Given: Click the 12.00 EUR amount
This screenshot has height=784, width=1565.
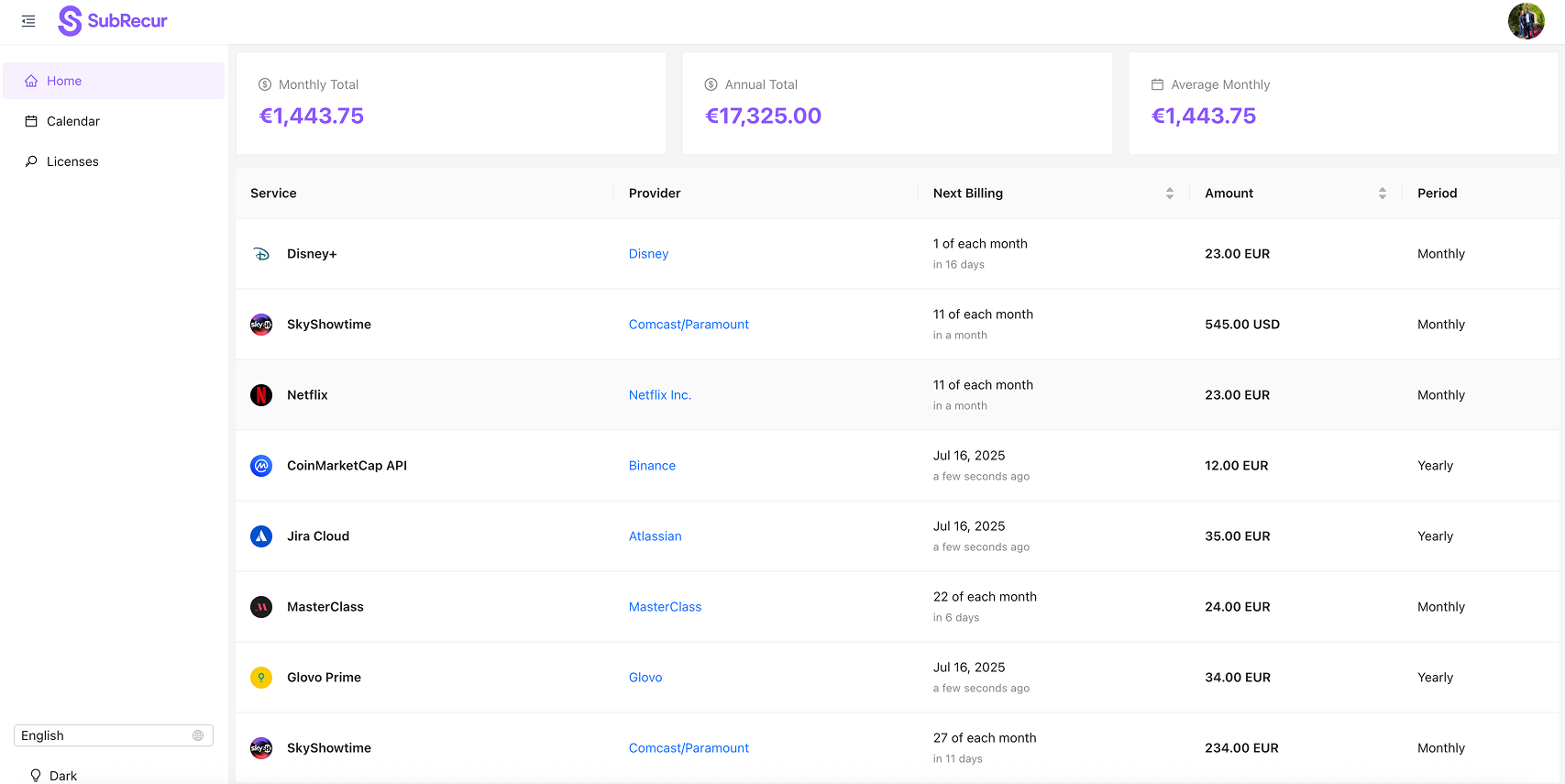Looking at the screenshot, I should click(1237, 466).
